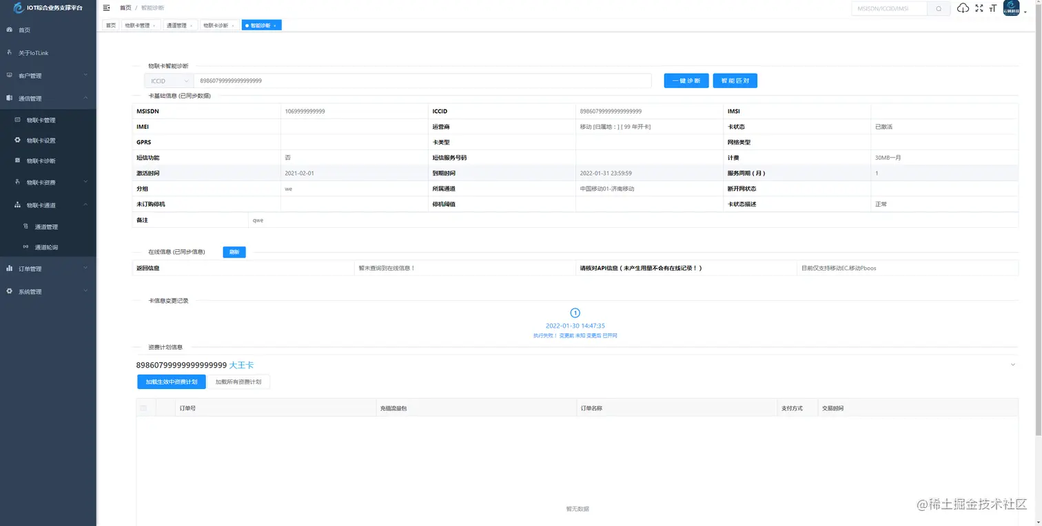1042x526 pixels.
Task: Select the active 智能诊断 tab
Action: [260, 25]
